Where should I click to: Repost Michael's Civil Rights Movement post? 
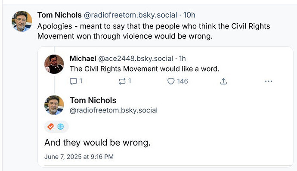pyautogui.click(x=122, y=81)
